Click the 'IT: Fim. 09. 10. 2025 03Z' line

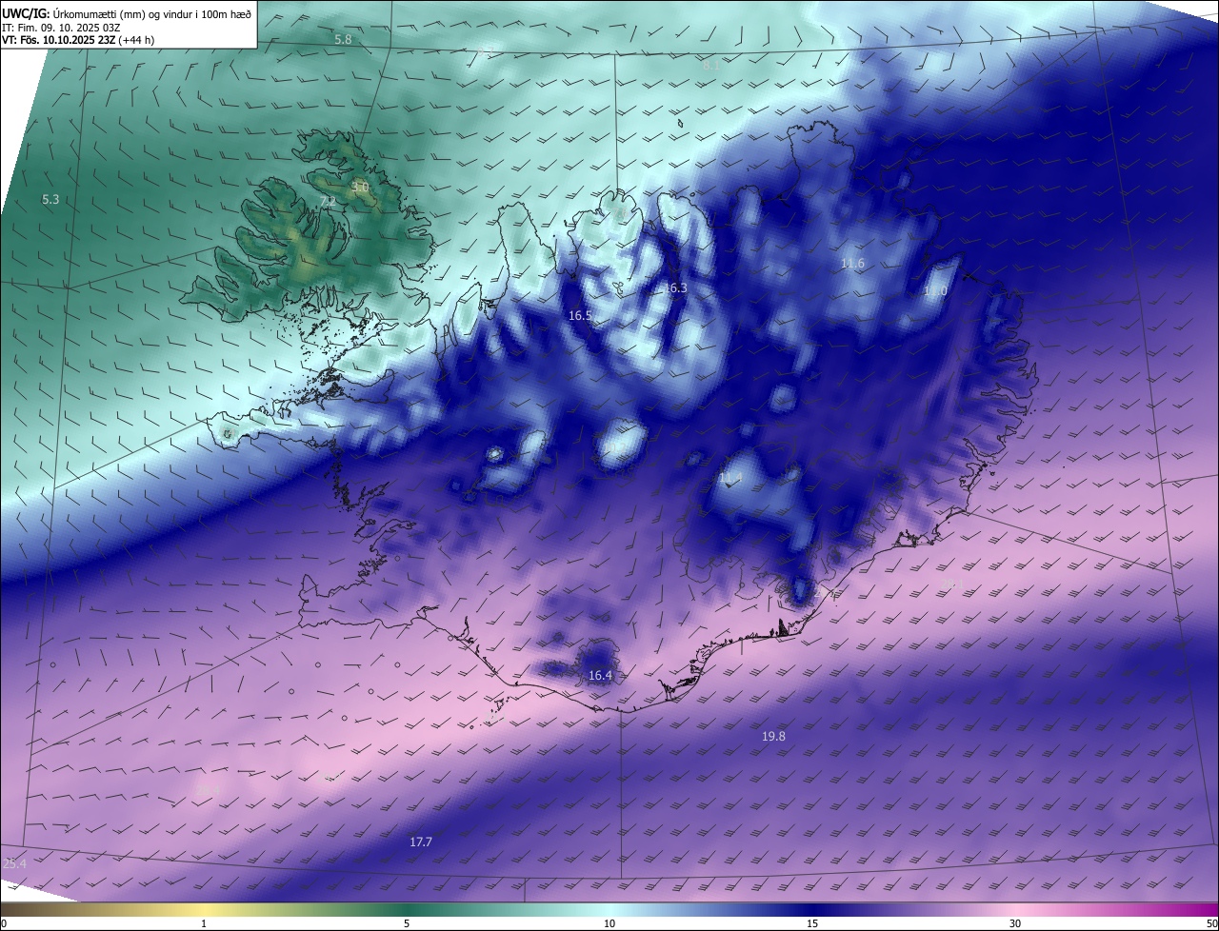[x=62, y=28]
